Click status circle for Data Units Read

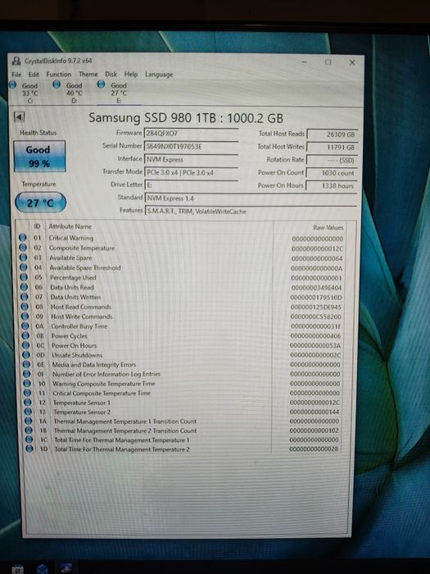coord(24,287)
